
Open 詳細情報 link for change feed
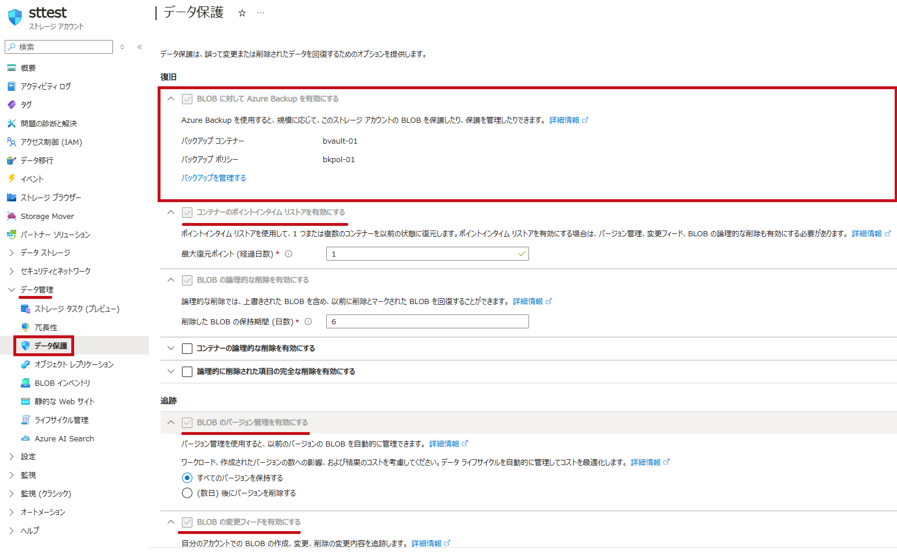431,543
